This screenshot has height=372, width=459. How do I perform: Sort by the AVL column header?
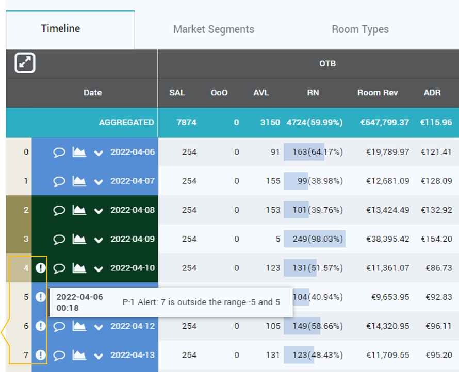click(261, 93)
